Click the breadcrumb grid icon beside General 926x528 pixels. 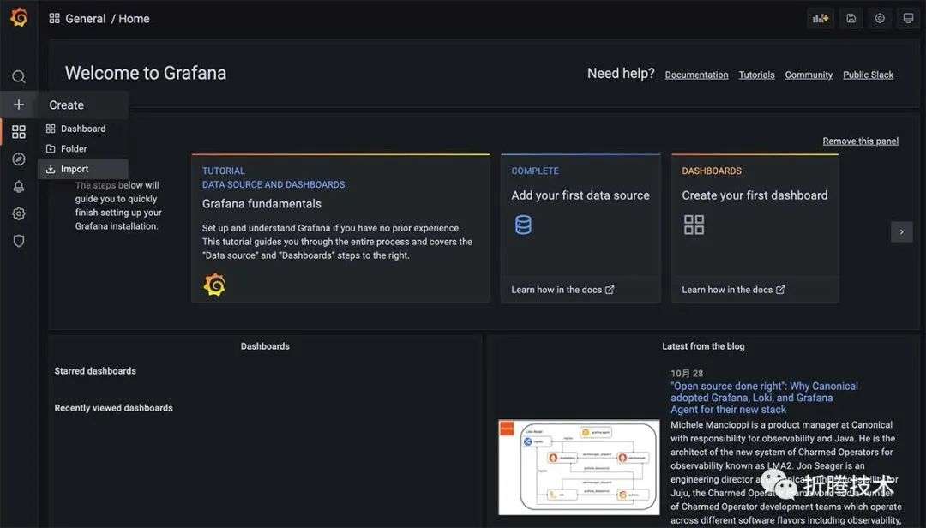click(54, 18)
